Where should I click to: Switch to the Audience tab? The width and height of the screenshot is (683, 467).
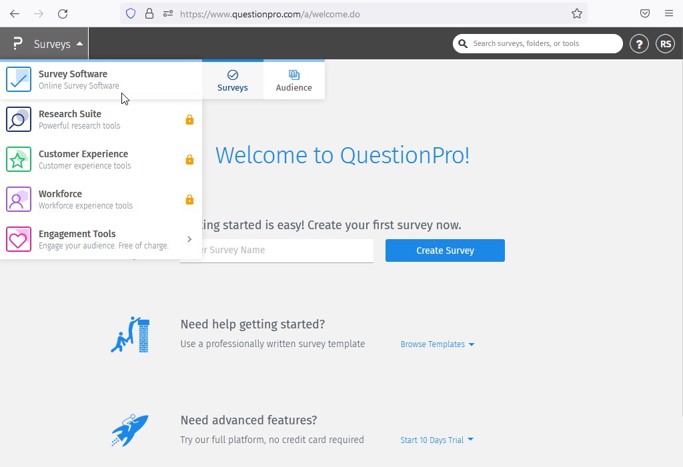294,81
